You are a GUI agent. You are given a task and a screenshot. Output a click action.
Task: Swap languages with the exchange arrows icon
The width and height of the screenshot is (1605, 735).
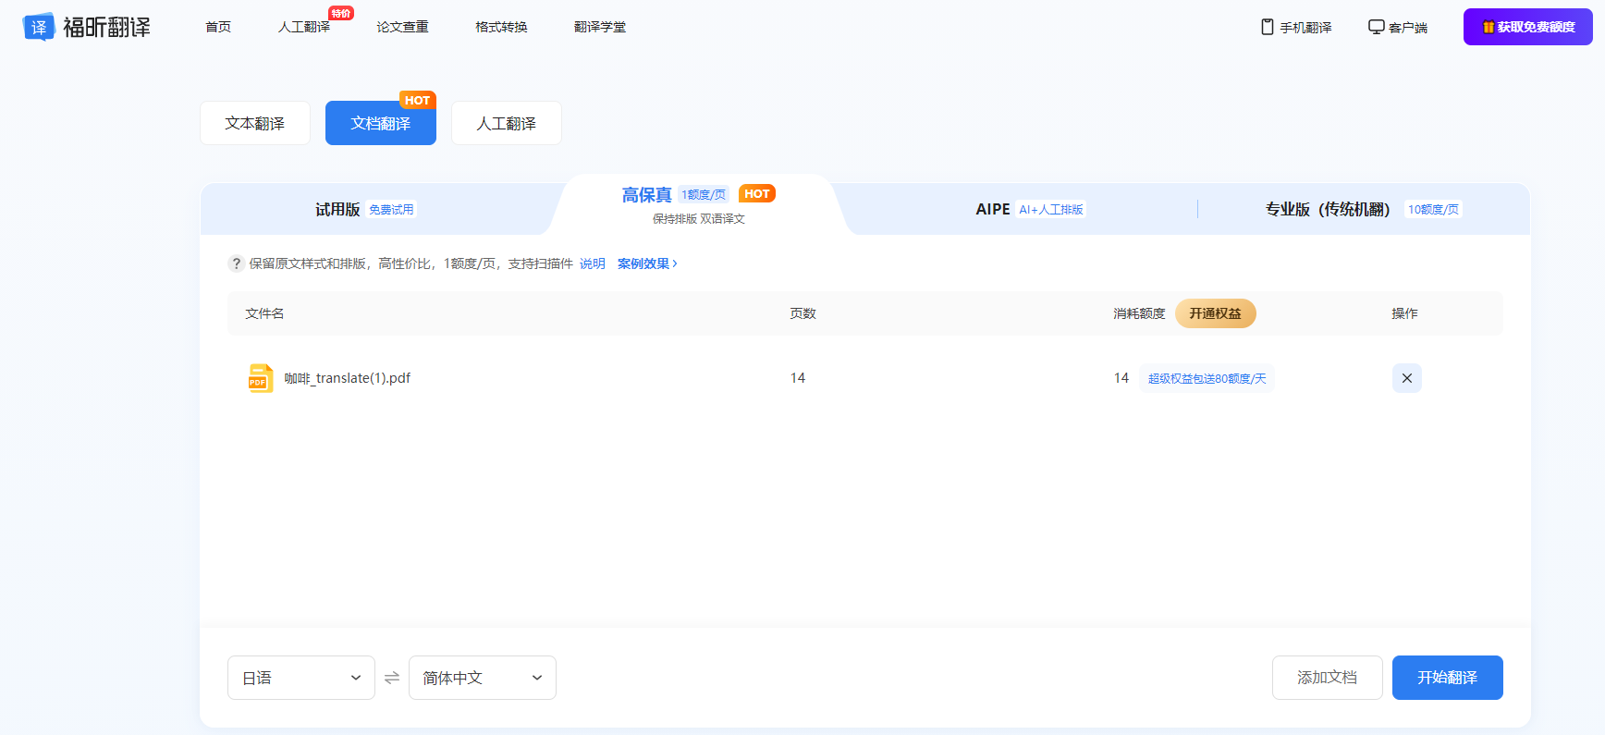click(x=392, y=678)
